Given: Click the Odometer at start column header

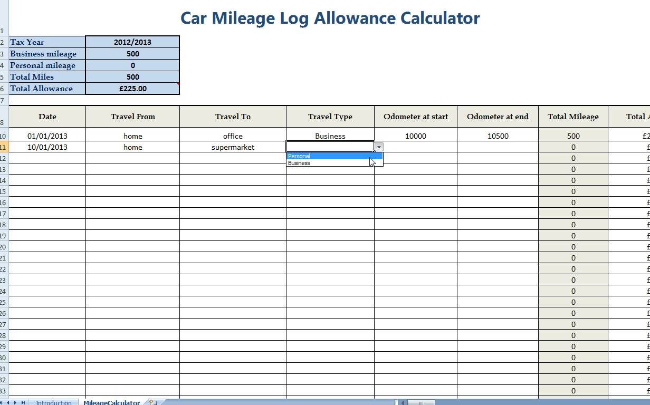Looking at the screenshot, I should (416, 117).
